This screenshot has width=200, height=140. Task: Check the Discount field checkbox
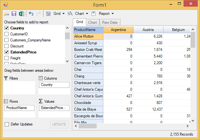coord(7,46)
